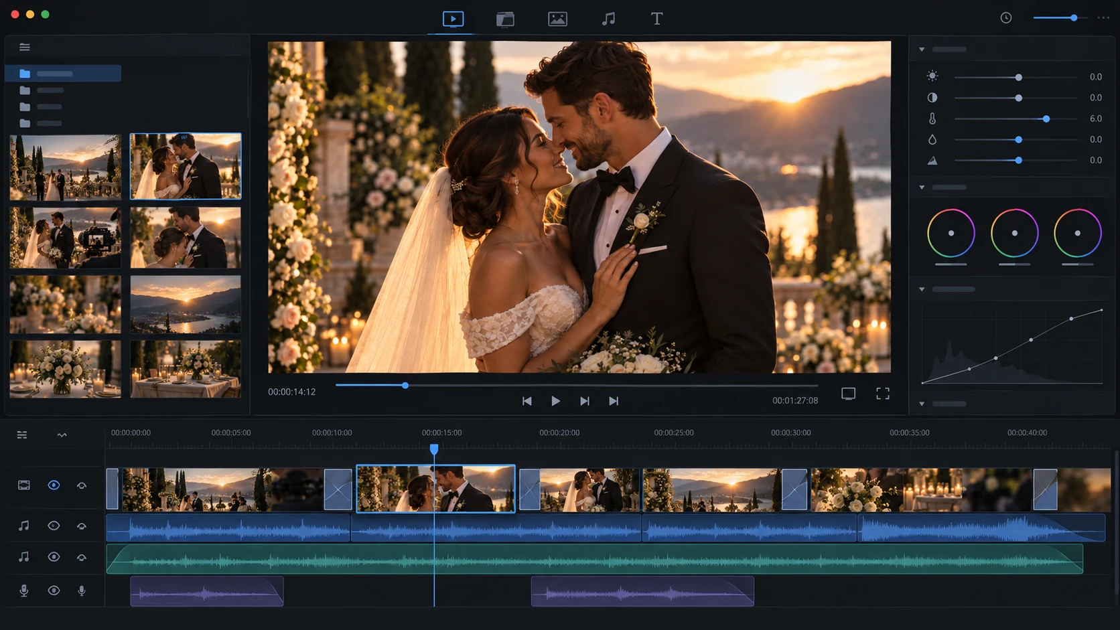Toggle voiceover track microphone record
Viewport: 1120px width, 630px height.
(82, 590)
